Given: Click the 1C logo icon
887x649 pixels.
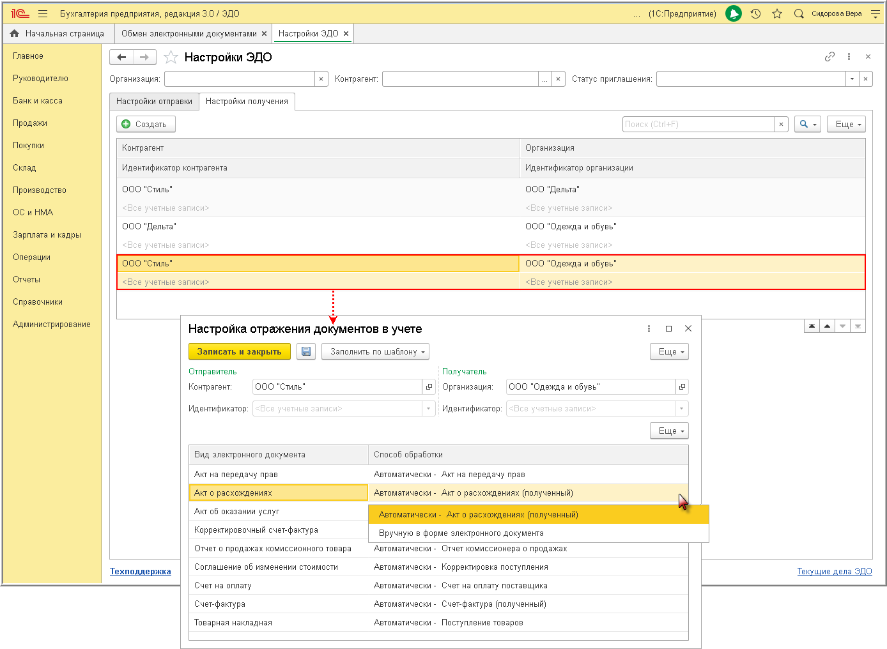Looking at the screenshot, I should click(x=20, y=13).
